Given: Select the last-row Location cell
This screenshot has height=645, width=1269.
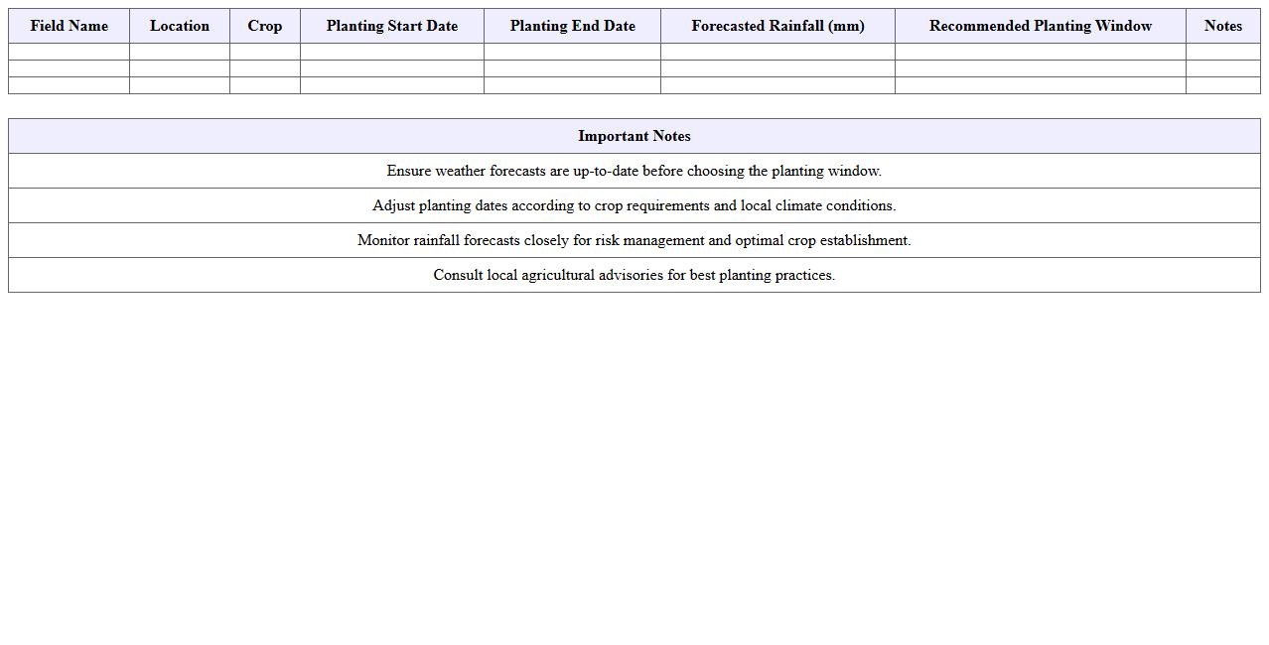Looking at the screenshot, I should click(x=180, y=85).
